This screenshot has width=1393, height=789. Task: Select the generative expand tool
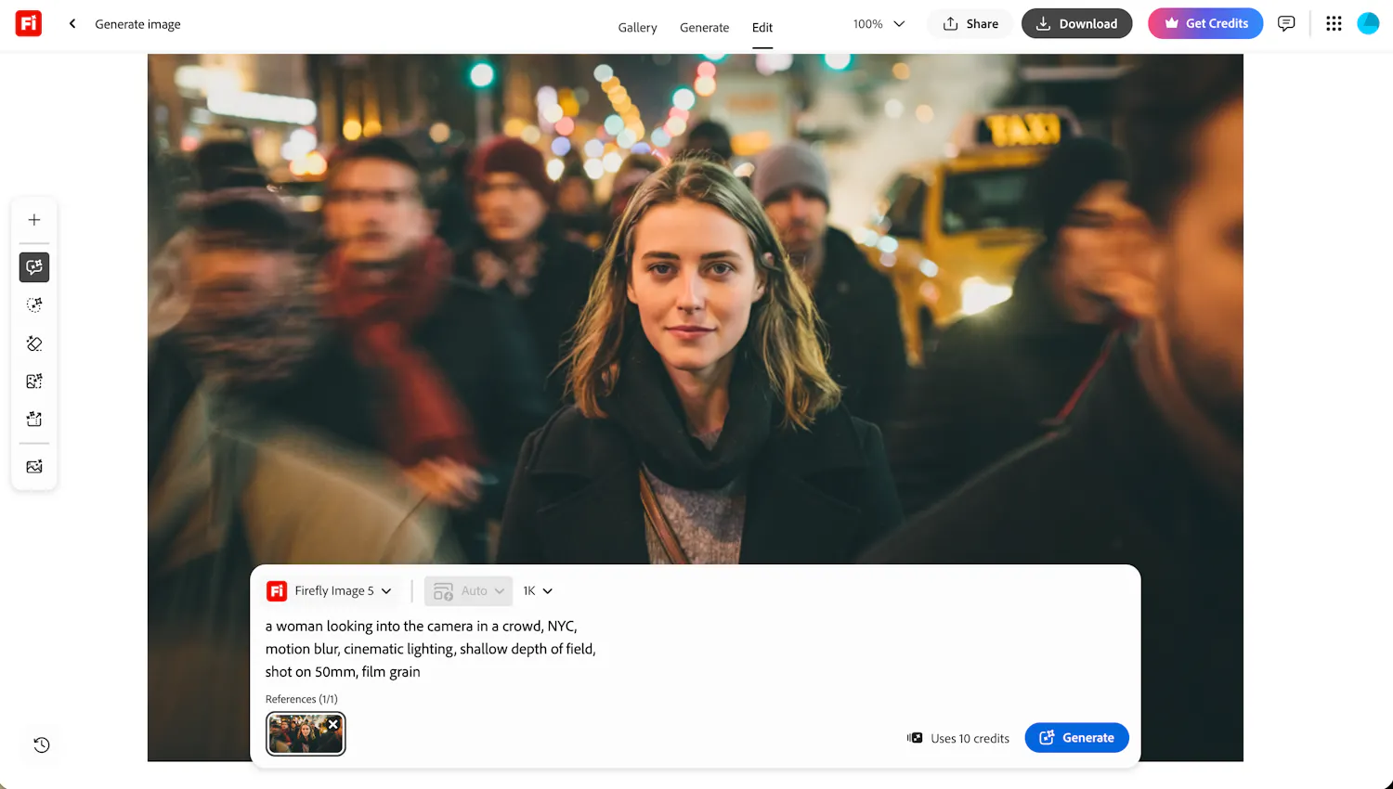coord(33,419)
